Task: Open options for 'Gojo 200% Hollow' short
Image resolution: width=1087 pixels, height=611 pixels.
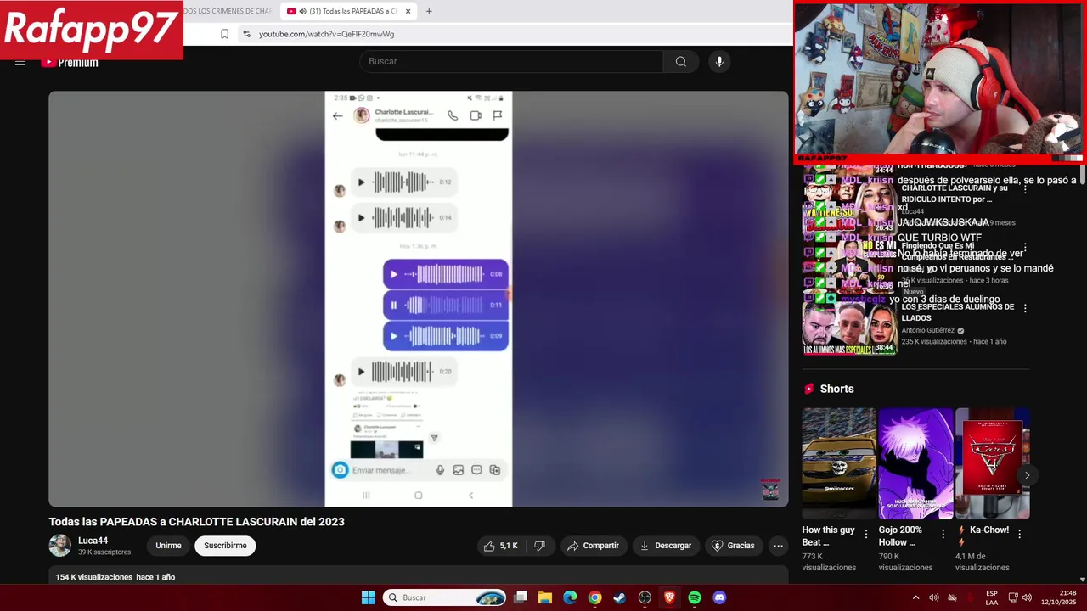Action: click(x=943, y=534)
